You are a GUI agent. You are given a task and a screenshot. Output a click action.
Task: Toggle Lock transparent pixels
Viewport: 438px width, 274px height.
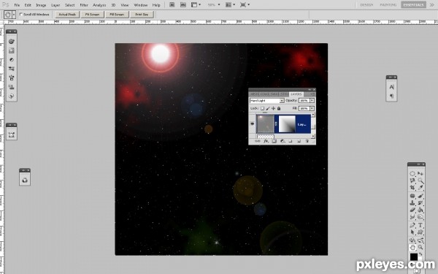[262, 108]
